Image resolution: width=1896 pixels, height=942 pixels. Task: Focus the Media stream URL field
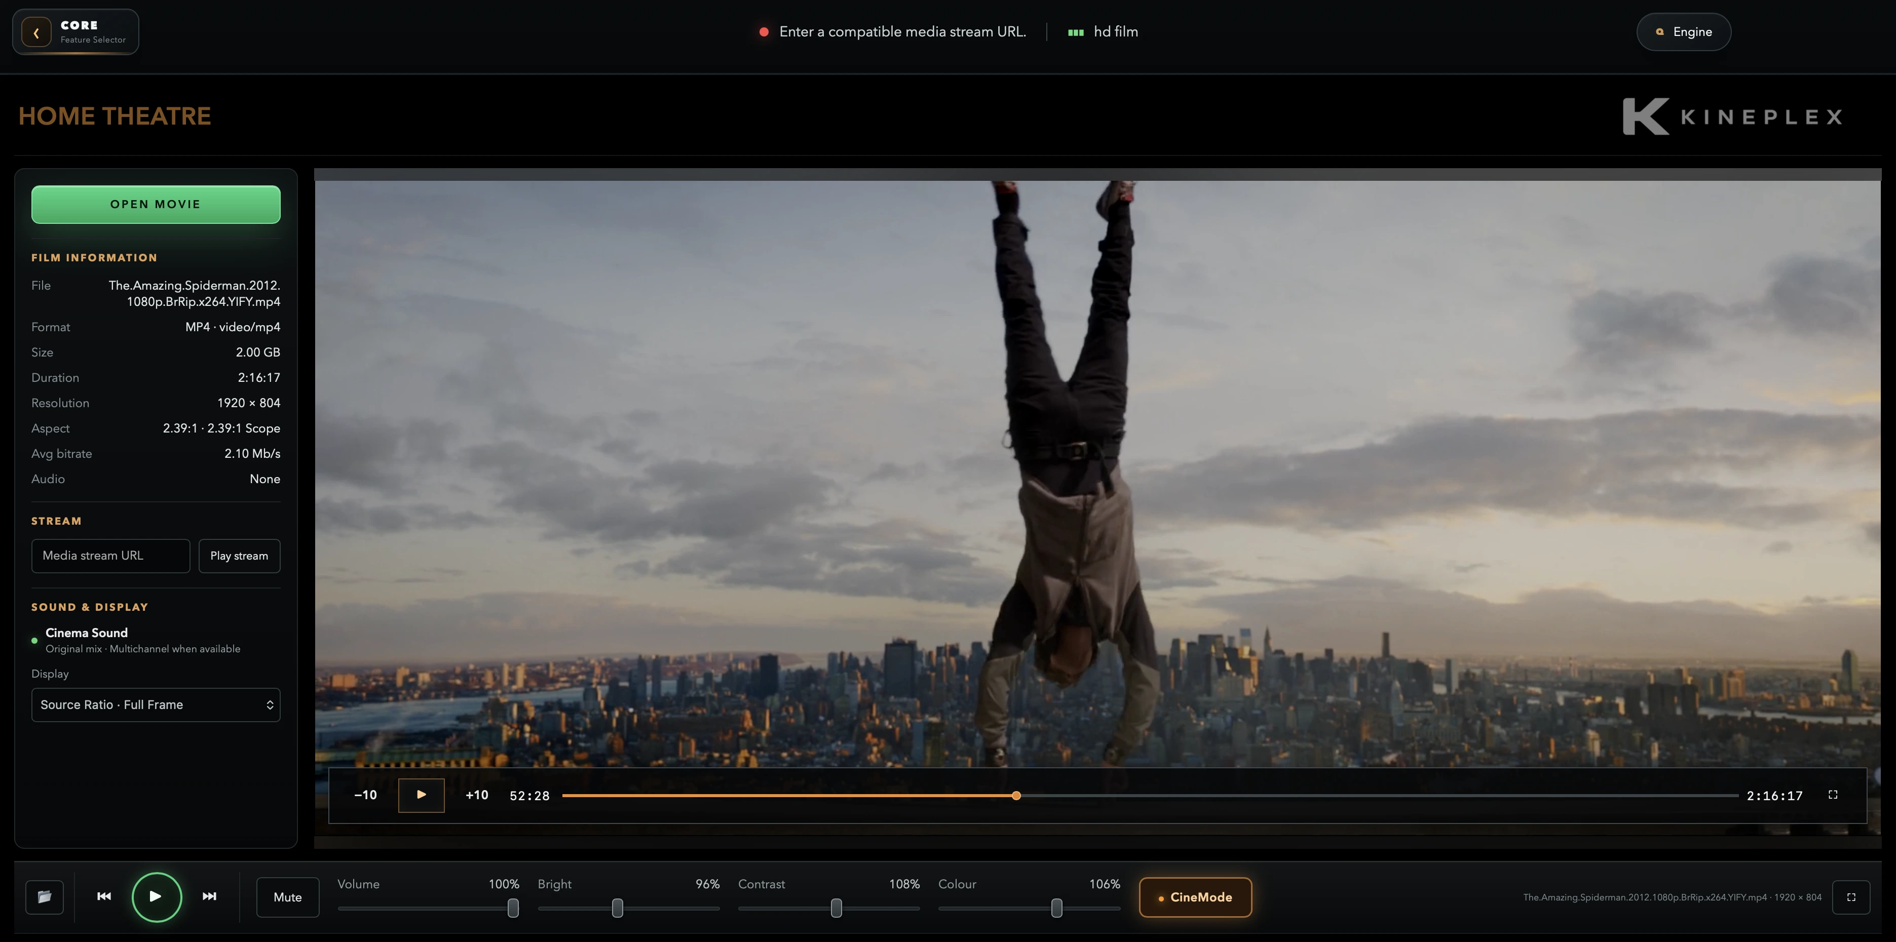point(110,556)
